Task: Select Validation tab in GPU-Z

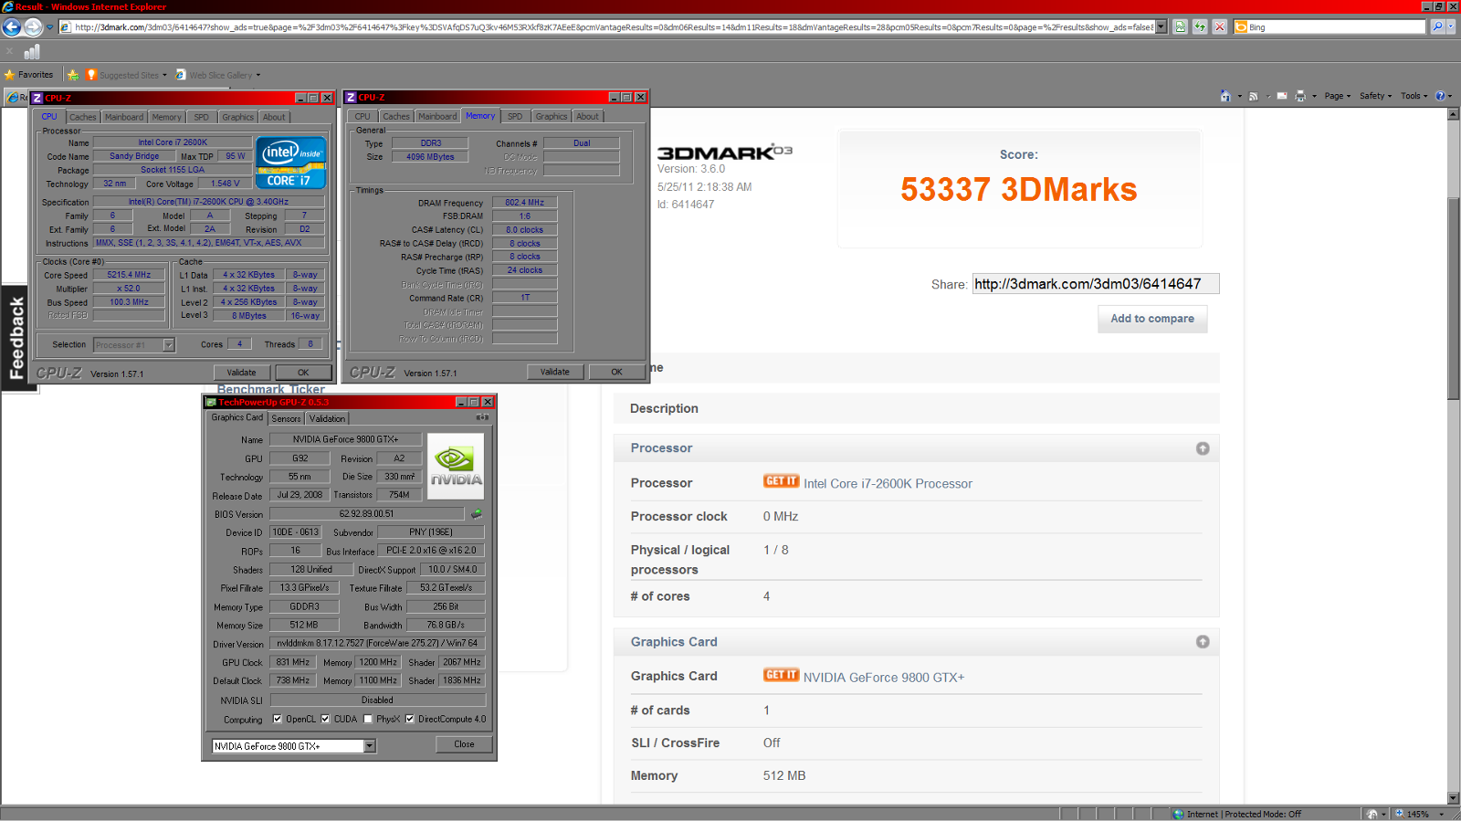Action: tap(327, 418)
